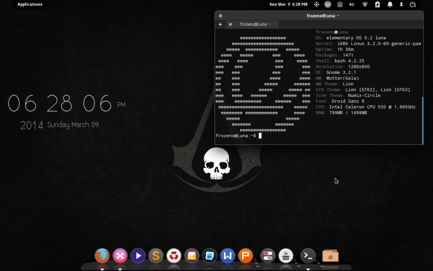Viewport: 433px width, 271px height.
Task: Open the Sublime Text dock icon
Action: pyautogui.click(x=156, y=256)
